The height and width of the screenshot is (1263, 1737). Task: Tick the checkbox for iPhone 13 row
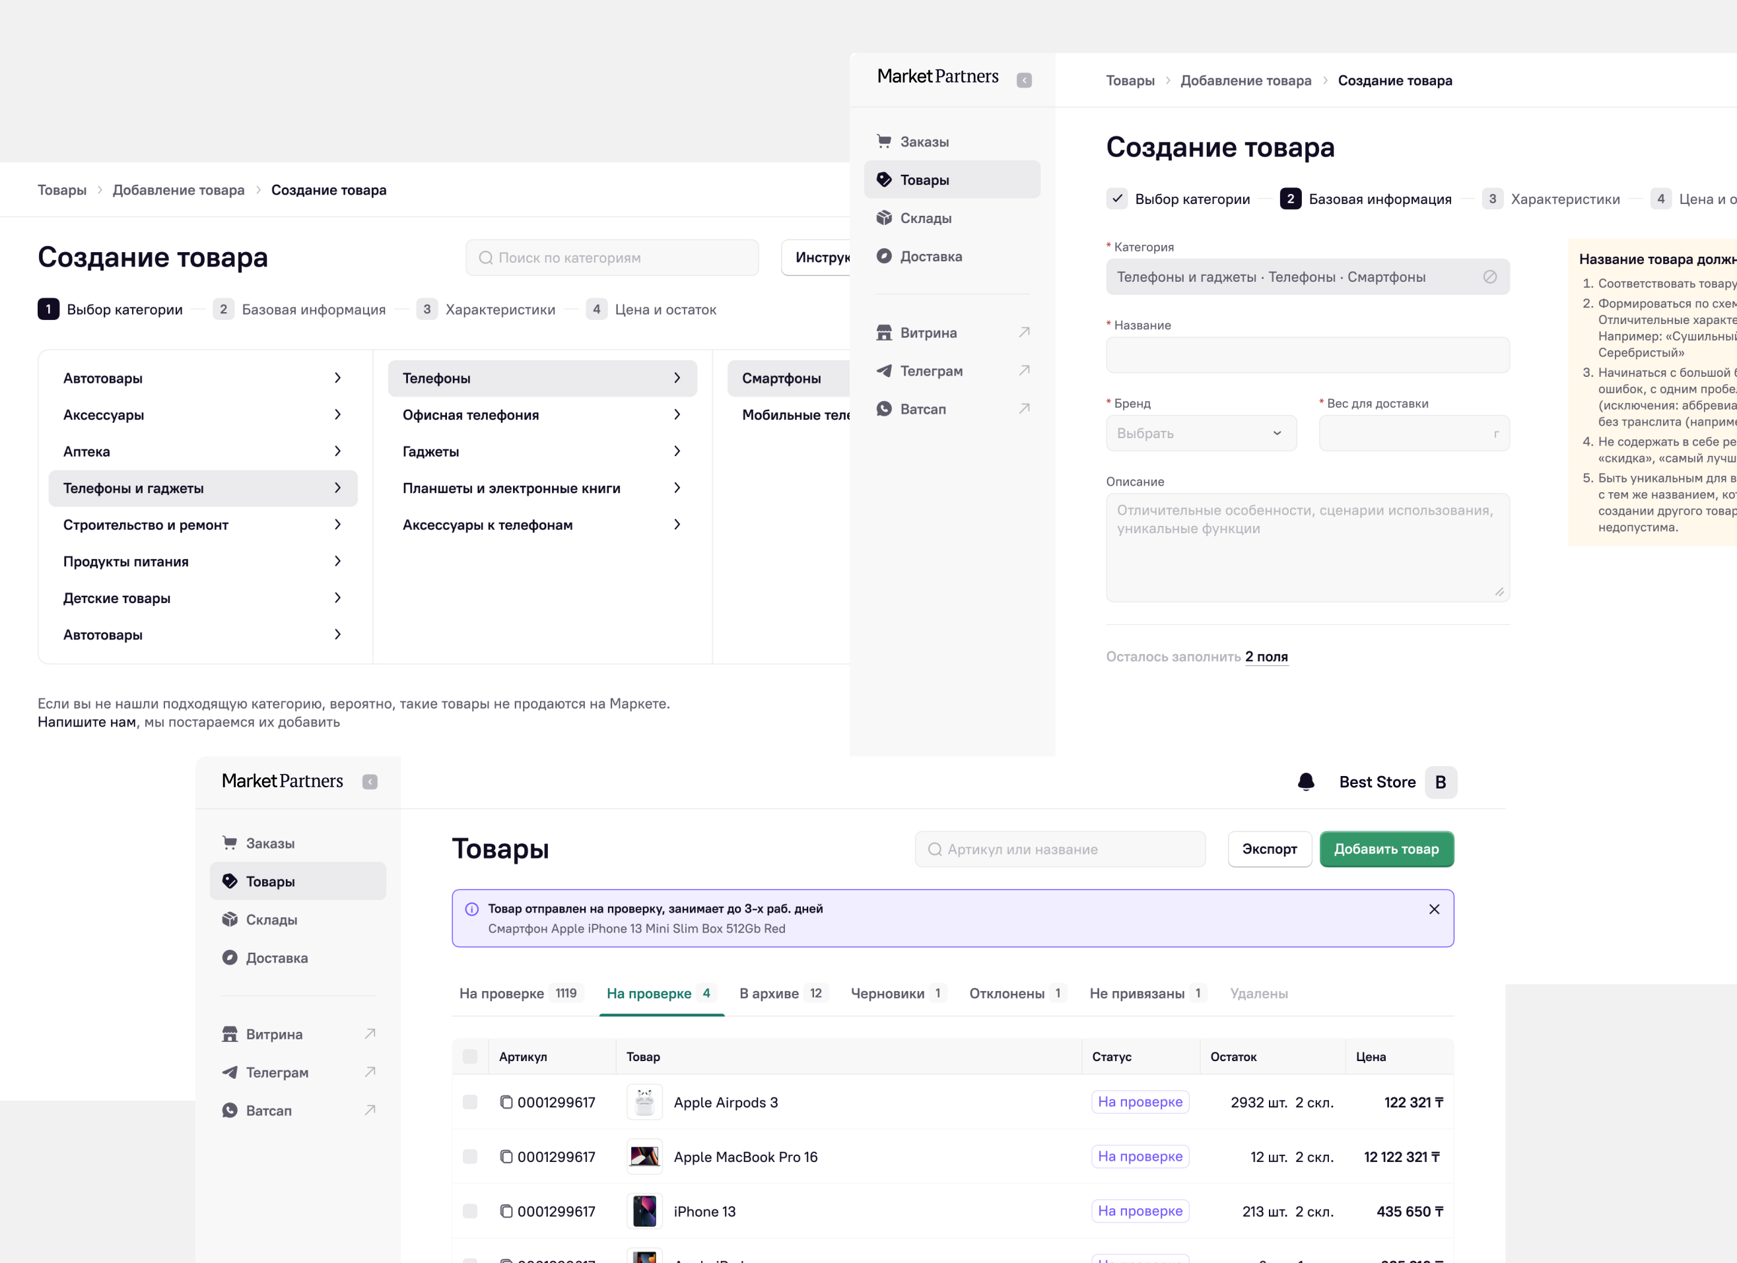click(470, 1211)
